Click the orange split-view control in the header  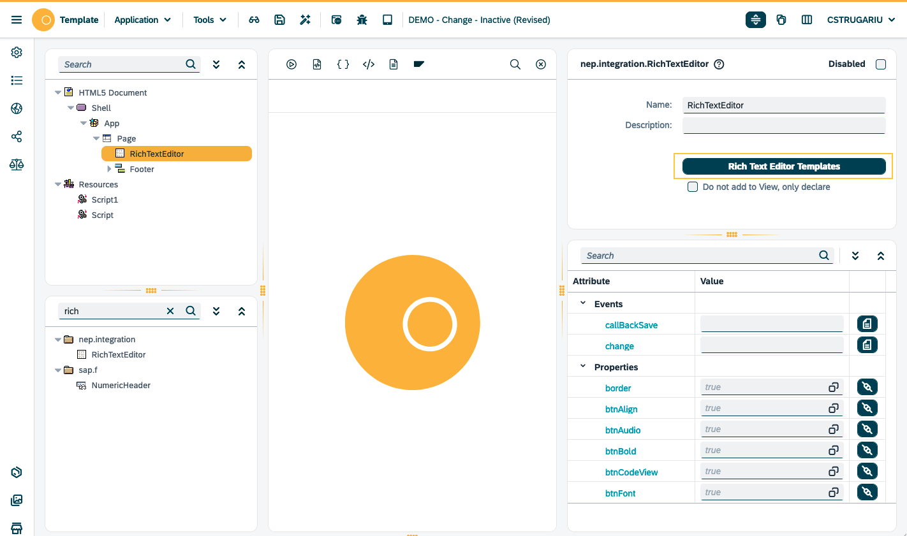click(x=755, y=20)
